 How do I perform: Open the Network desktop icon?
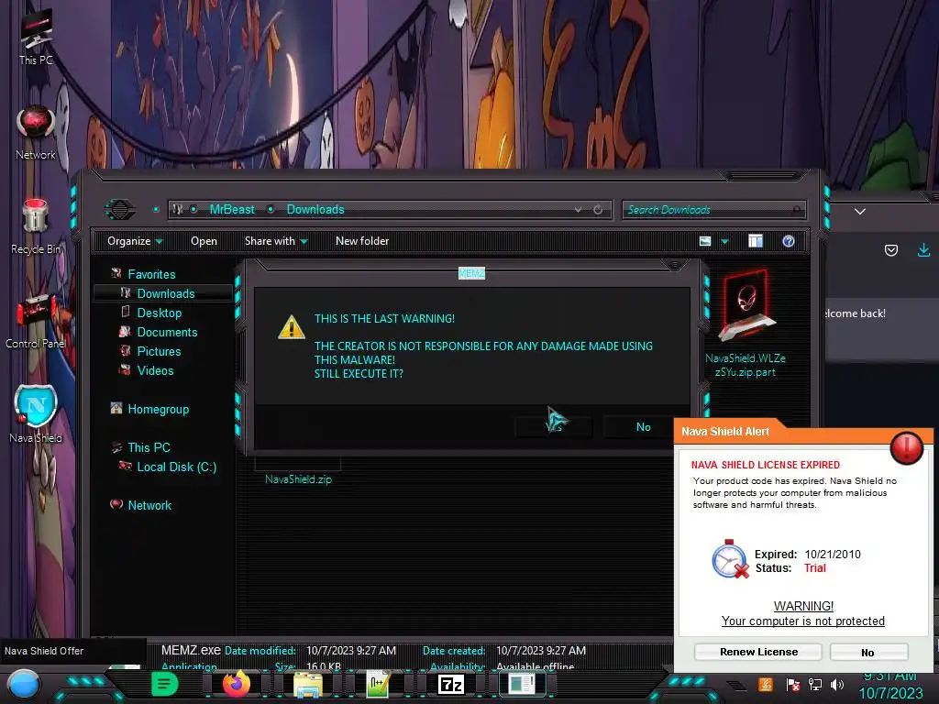(x=36, y=133)
